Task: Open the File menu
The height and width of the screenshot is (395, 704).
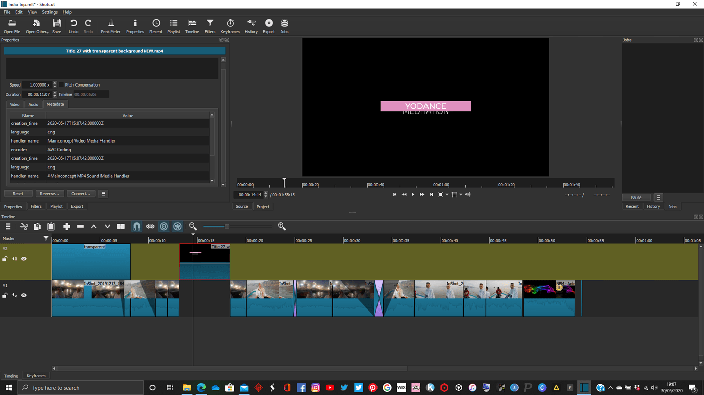Action: 7,12
